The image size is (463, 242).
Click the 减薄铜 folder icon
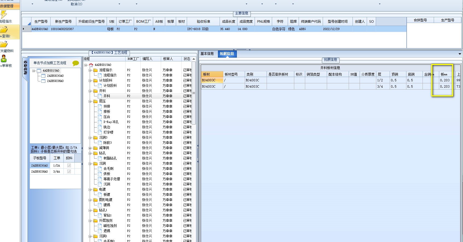coord(95,148)
